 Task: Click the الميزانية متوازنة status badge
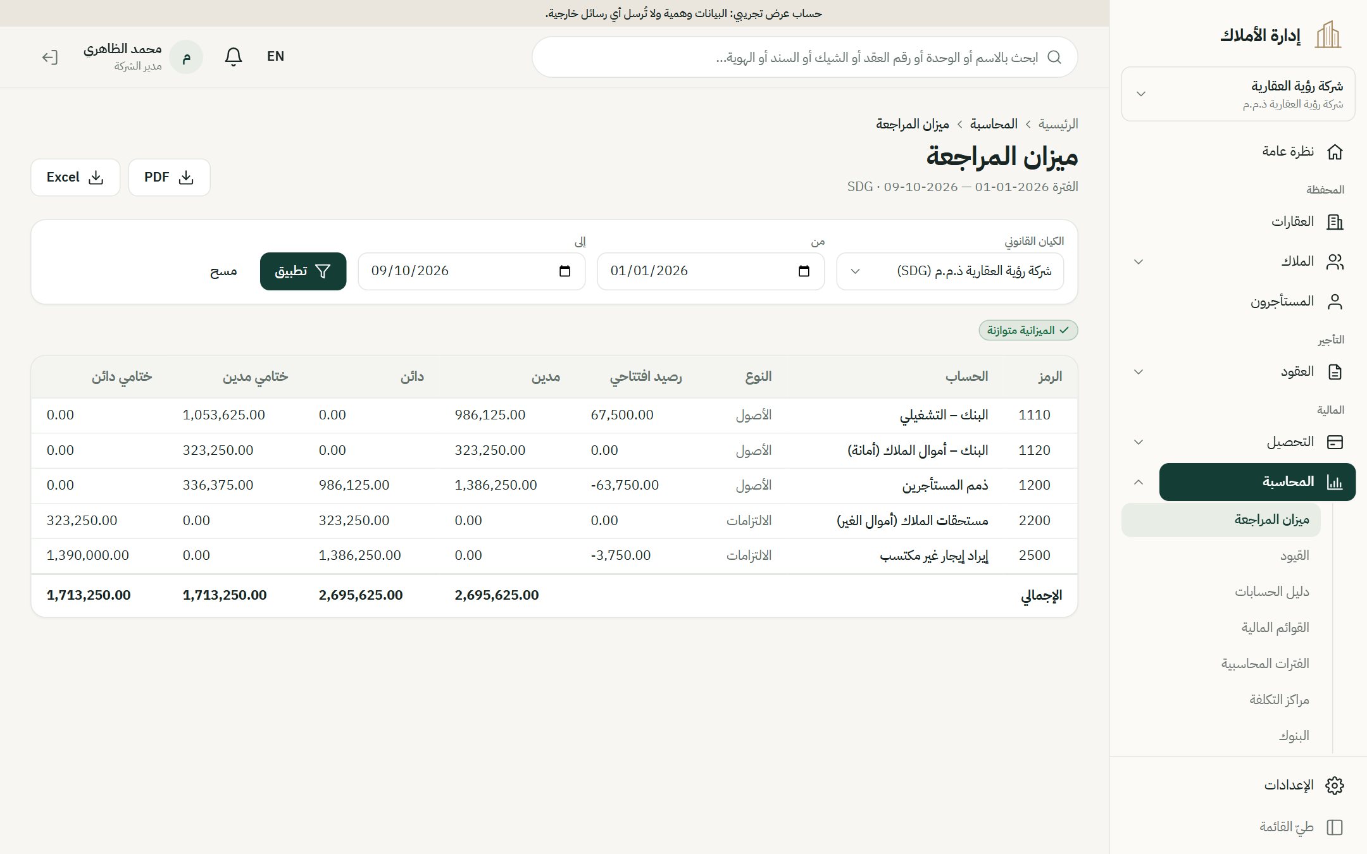[x=1028, y=331]
